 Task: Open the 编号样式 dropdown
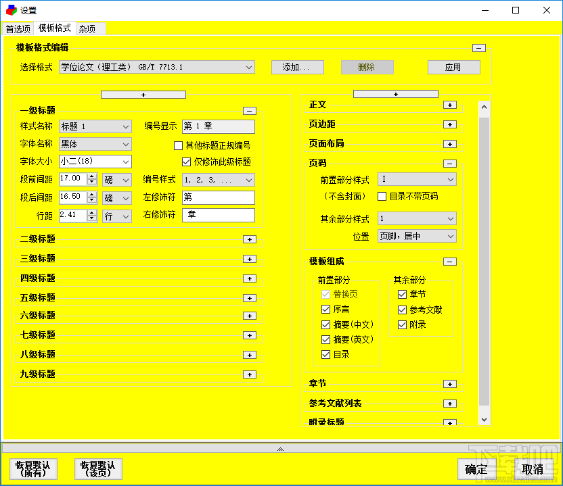[x=219, y=180]
